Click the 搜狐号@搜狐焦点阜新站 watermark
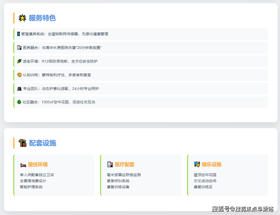Viewport: 280px width, 215px height. coord(243,209)
